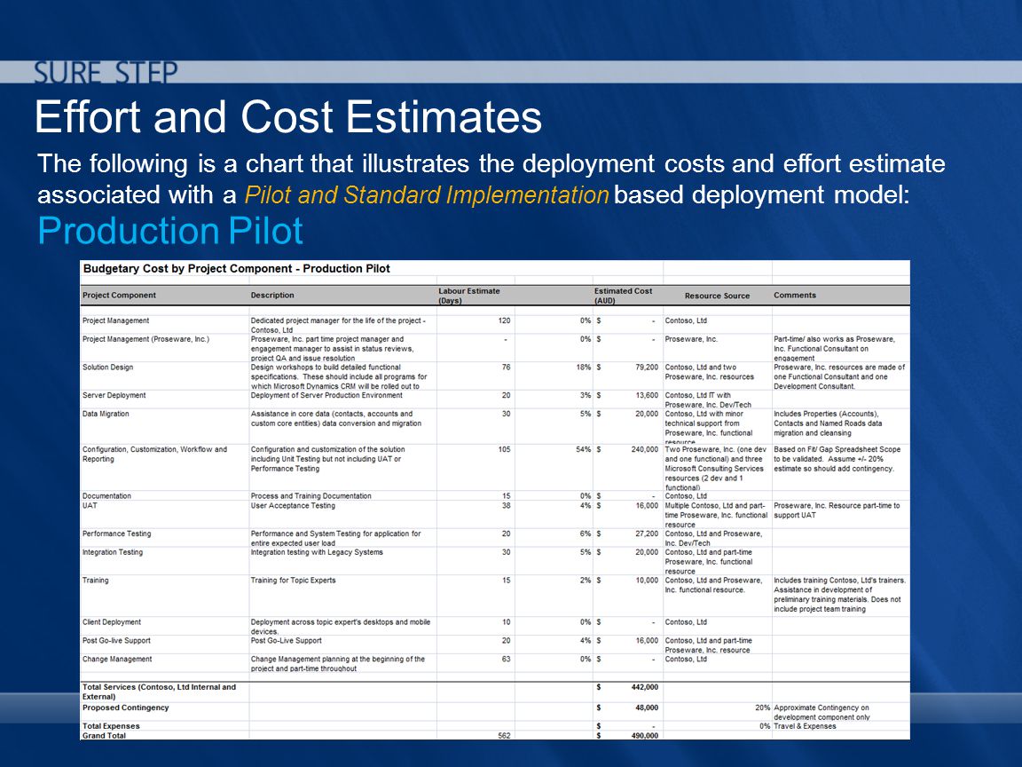Select the 'Project Management (Proseware, Inc.)' cell
The height and width of the screenshot is (767, 1022).
(145, 339)
